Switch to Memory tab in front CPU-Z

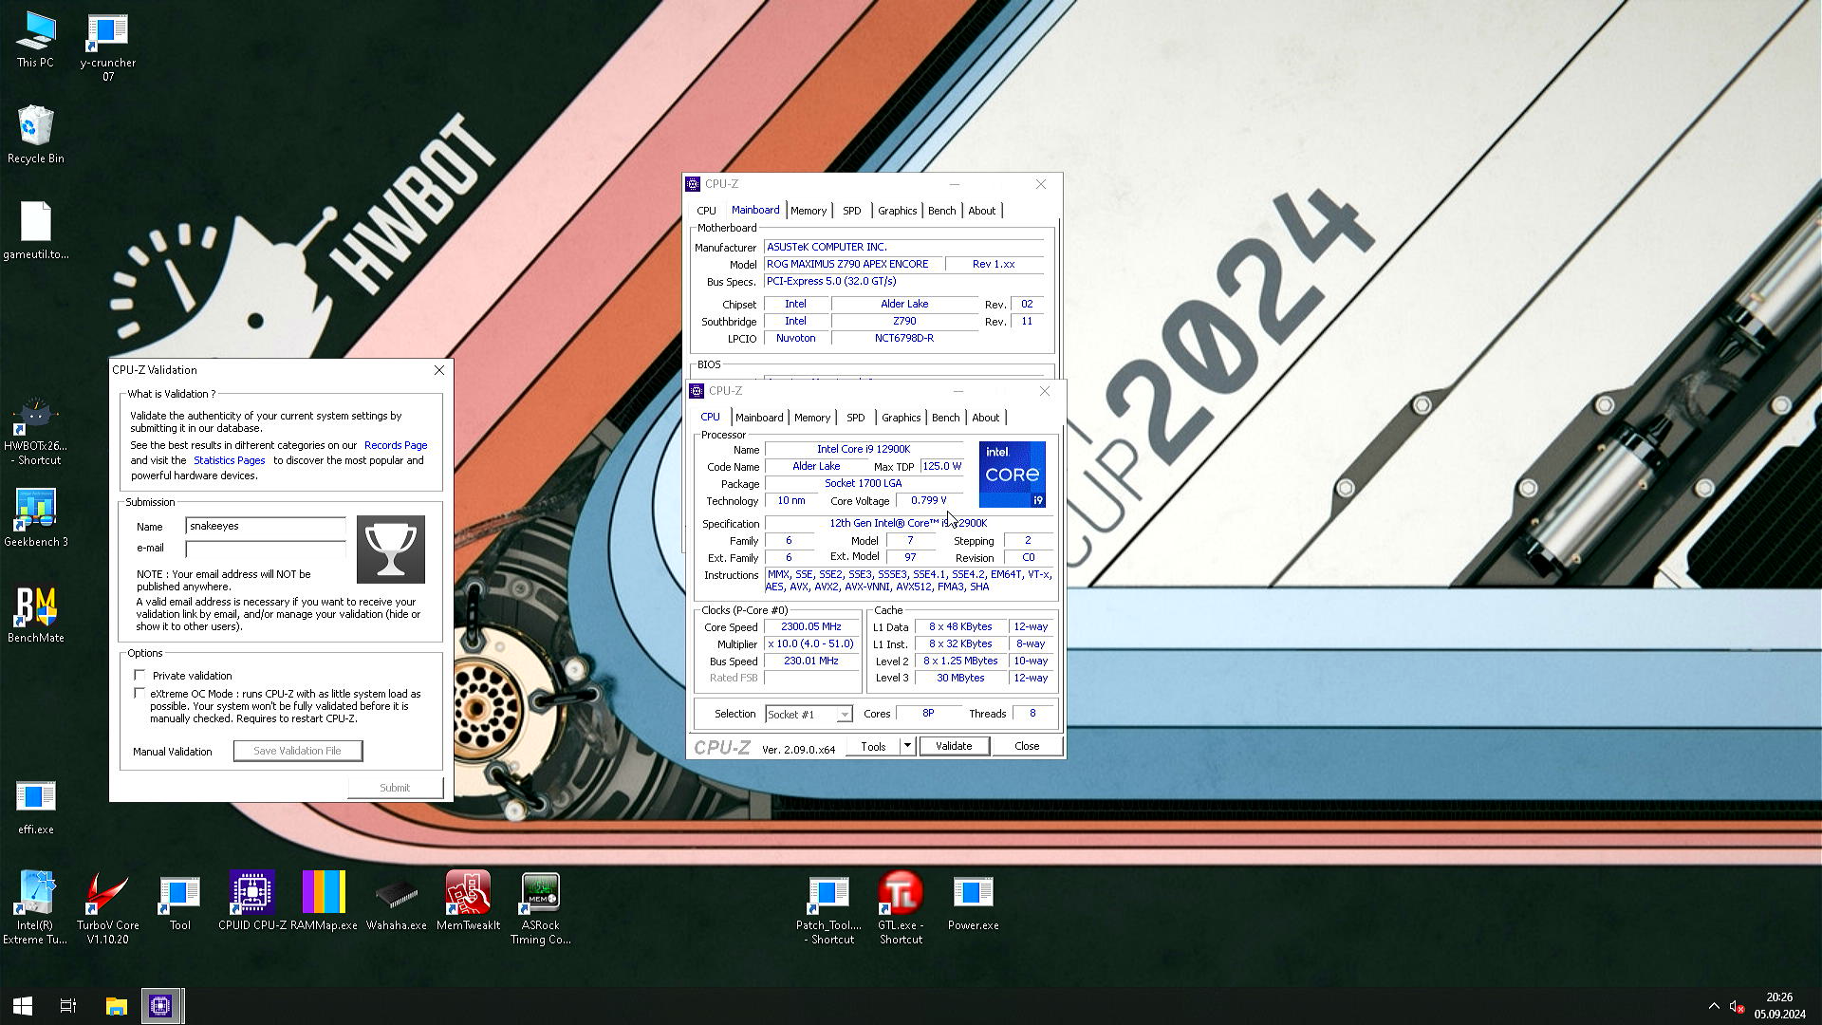pos(812,418)
